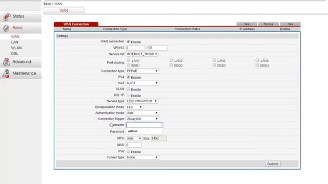Open the Connection trigger dropdown
328x184 pixels.
pos(142,119)
